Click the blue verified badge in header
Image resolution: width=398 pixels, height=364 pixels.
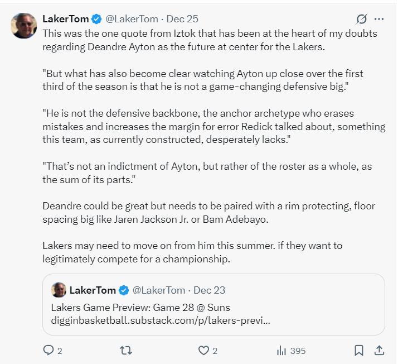click(97, 19)
